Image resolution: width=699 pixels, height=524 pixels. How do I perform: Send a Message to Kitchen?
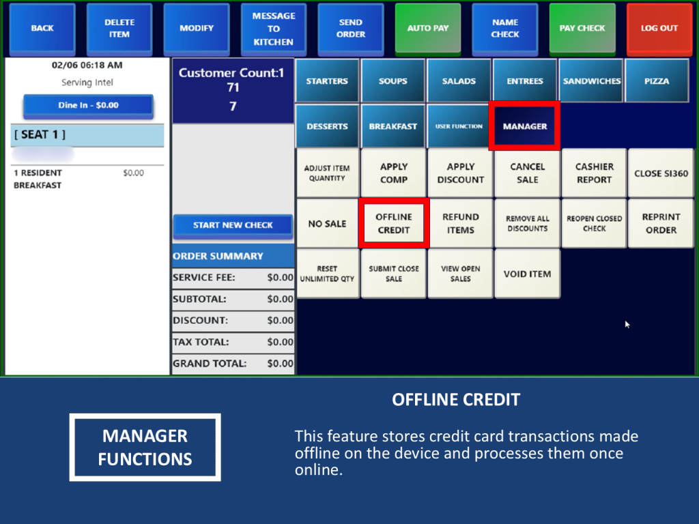(273, 29)
